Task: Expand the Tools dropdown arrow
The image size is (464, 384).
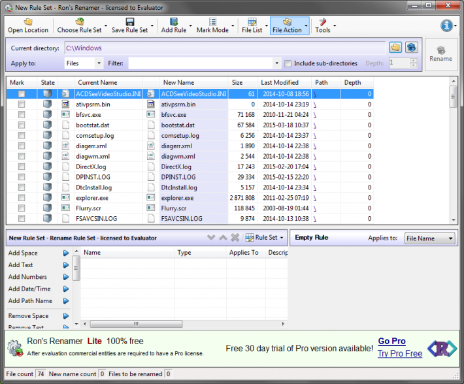Action: [x=335, y=25]
